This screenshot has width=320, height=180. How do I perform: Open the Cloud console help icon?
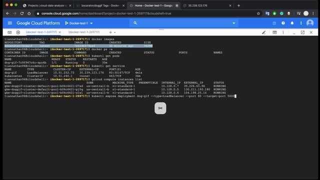283,23
